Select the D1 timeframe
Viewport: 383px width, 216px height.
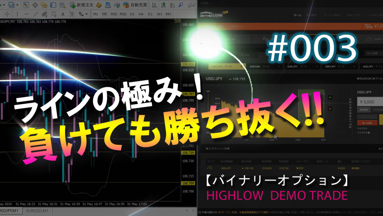150,14
